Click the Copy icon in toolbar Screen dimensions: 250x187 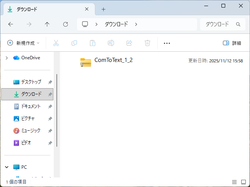(x=74, y=43)
